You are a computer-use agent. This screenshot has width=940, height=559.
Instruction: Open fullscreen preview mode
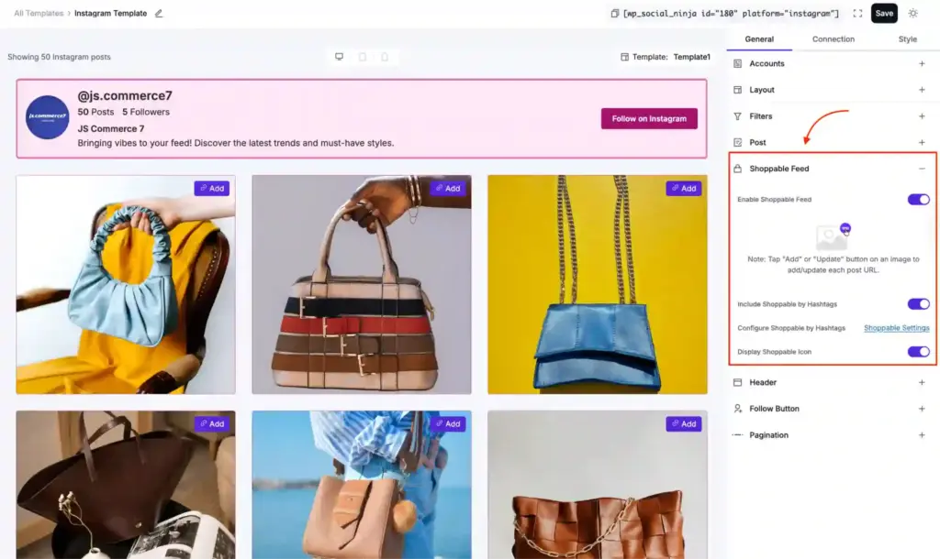point(857,13)
